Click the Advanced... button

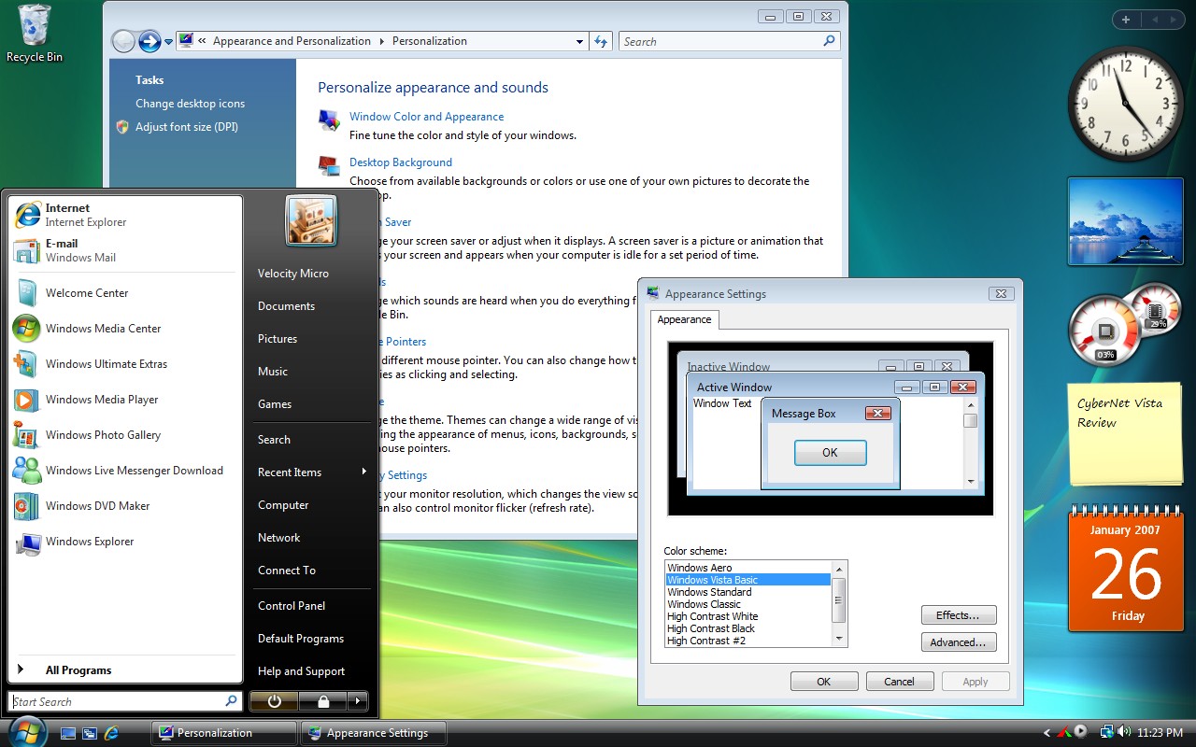[959, 642]
